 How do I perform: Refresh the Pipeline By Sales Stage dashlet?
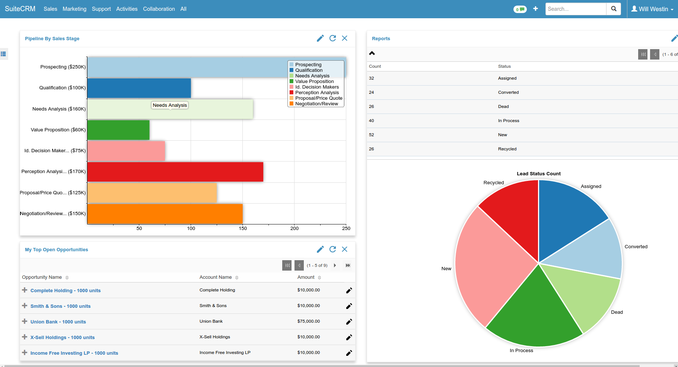pos(332,38)
